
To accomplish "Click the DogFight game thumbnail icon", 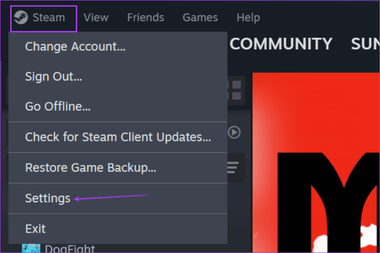I will tap(31, 248).
